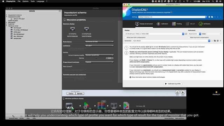Toggle Black level drift compensation
Screen dimensions: 224x126
pos(189,37)
